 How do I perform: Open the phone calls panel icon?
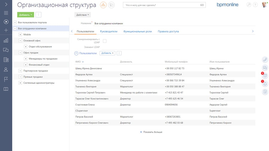pos(265,60)
